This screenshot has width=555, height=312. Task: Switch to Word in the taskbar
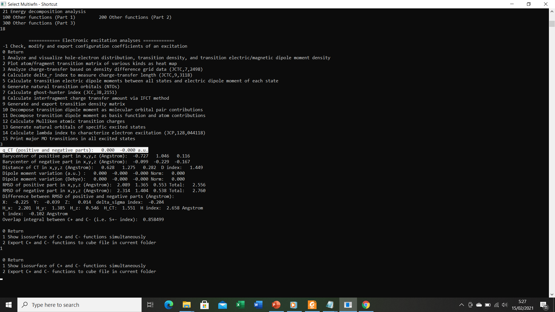[258, 305]
